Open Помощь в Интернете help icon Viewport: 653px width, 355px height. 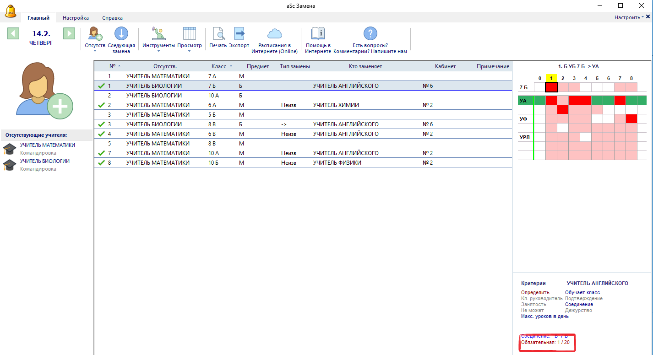tap(318, 34)
